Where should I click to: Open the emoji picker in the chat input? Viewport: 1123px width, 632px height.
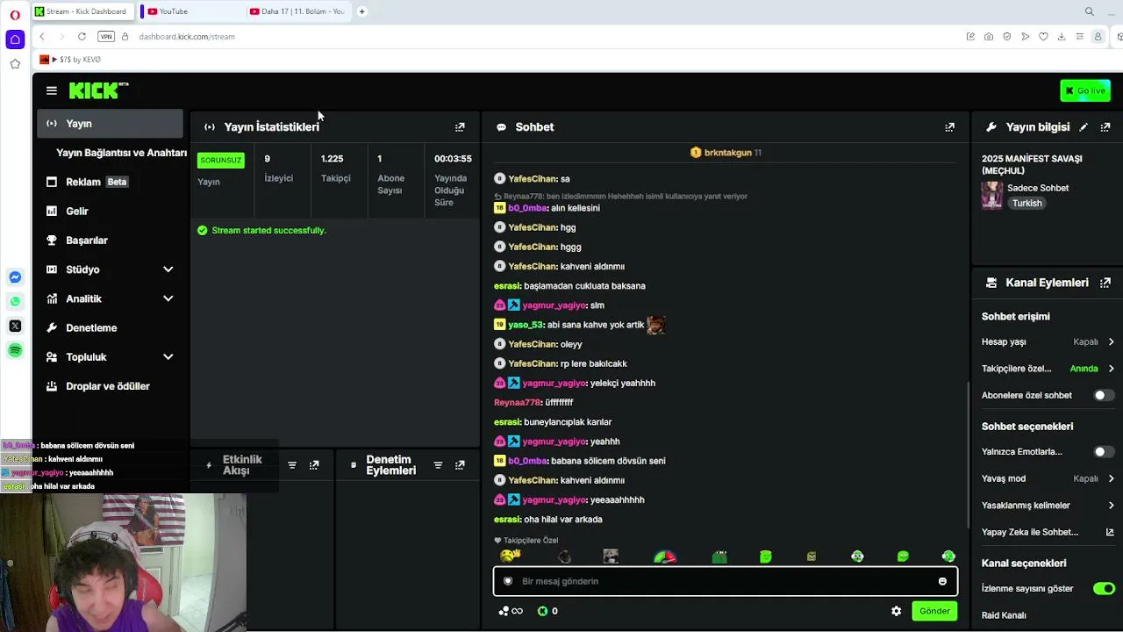click(x=942, y=581)
